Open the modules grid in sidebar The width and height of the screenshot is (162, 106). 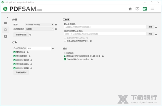[x=6, y=23]
